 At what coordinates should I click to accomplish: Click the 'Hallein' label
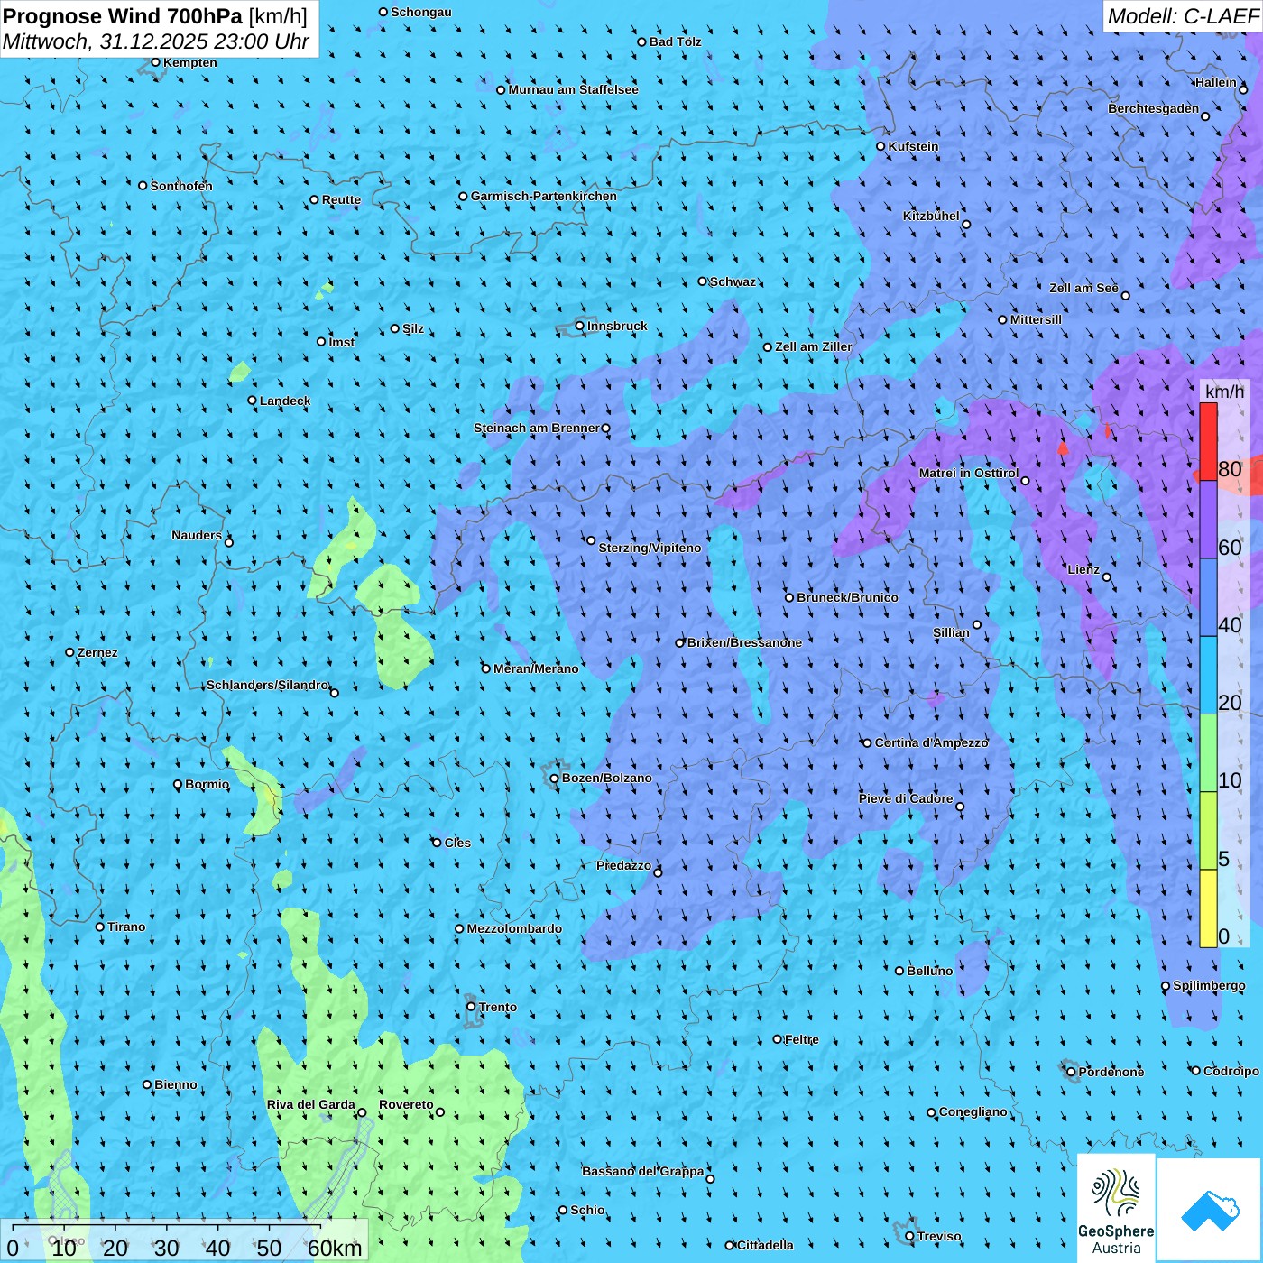1216,82
